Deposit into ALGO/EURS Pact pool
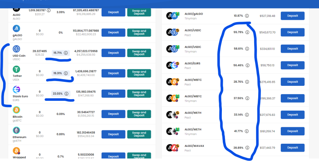This screenshot has height=161, width=319. 292,65
